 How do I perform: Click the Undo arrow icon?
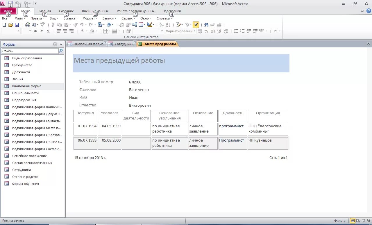(82, 25)
